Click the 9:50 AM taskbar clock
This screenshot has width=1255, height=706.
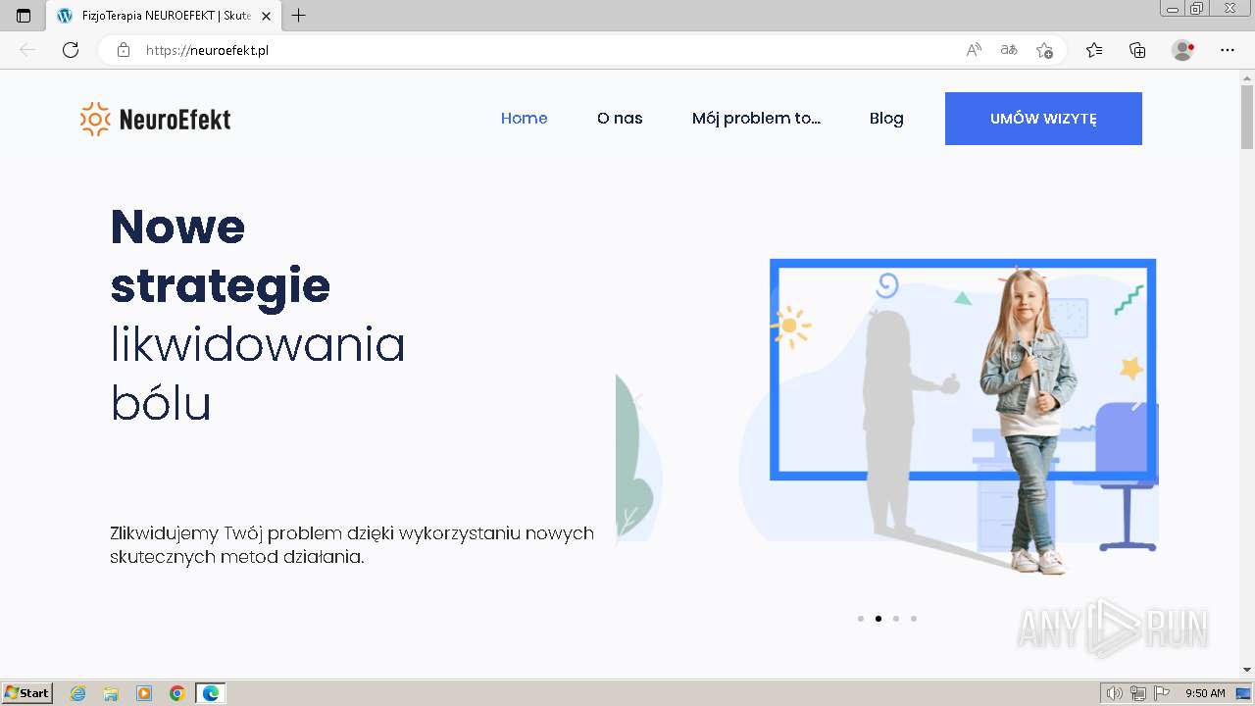click(x=1205, y=693)
